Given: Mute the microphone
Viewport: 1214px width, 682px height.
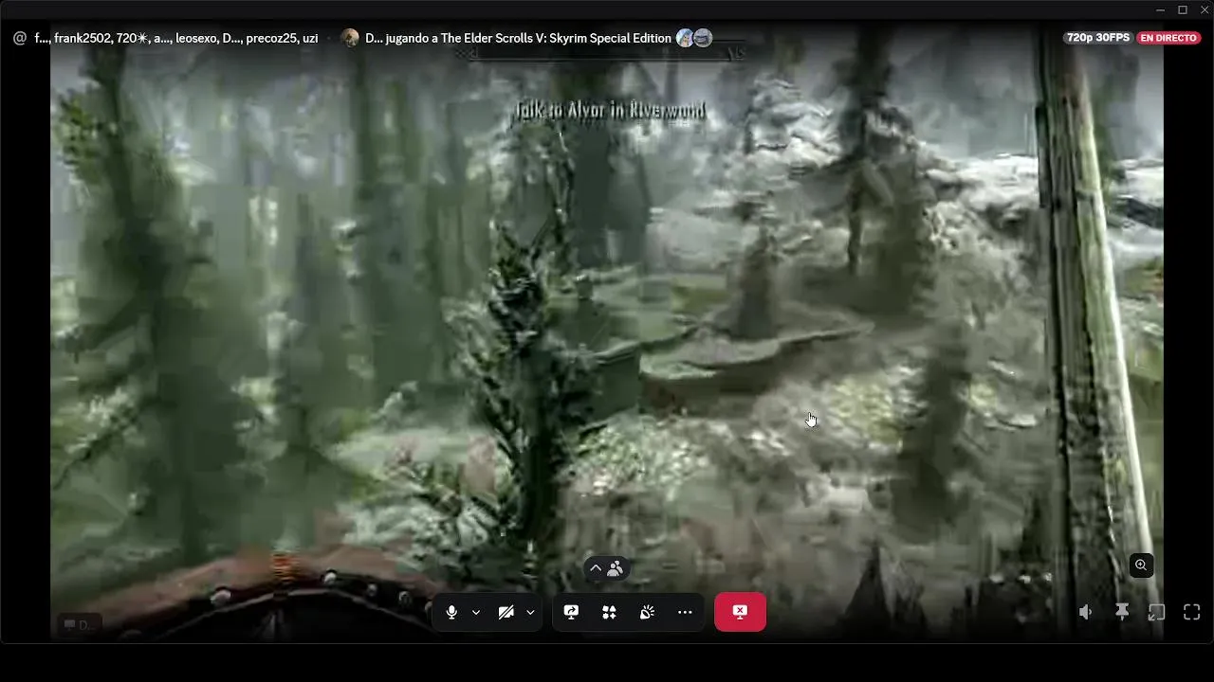Looking at the screenshot, I should (451, 613).
